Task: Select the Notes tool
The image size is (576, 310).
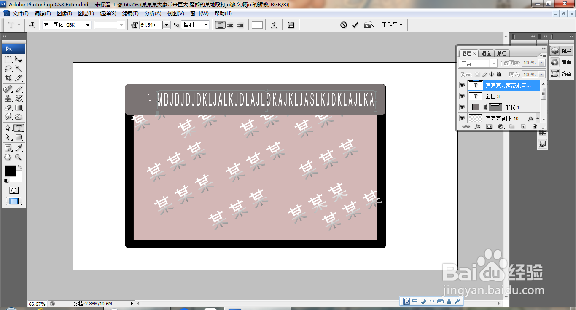Action: [8, 148]
